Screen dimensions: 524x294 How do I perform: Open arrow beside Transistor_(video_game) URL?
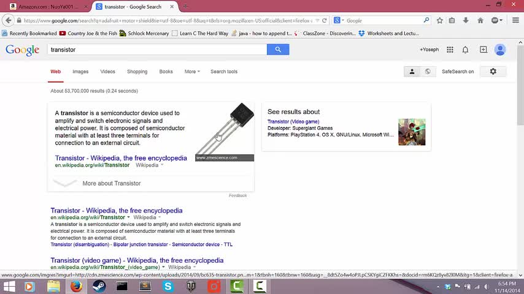point(163,267)
